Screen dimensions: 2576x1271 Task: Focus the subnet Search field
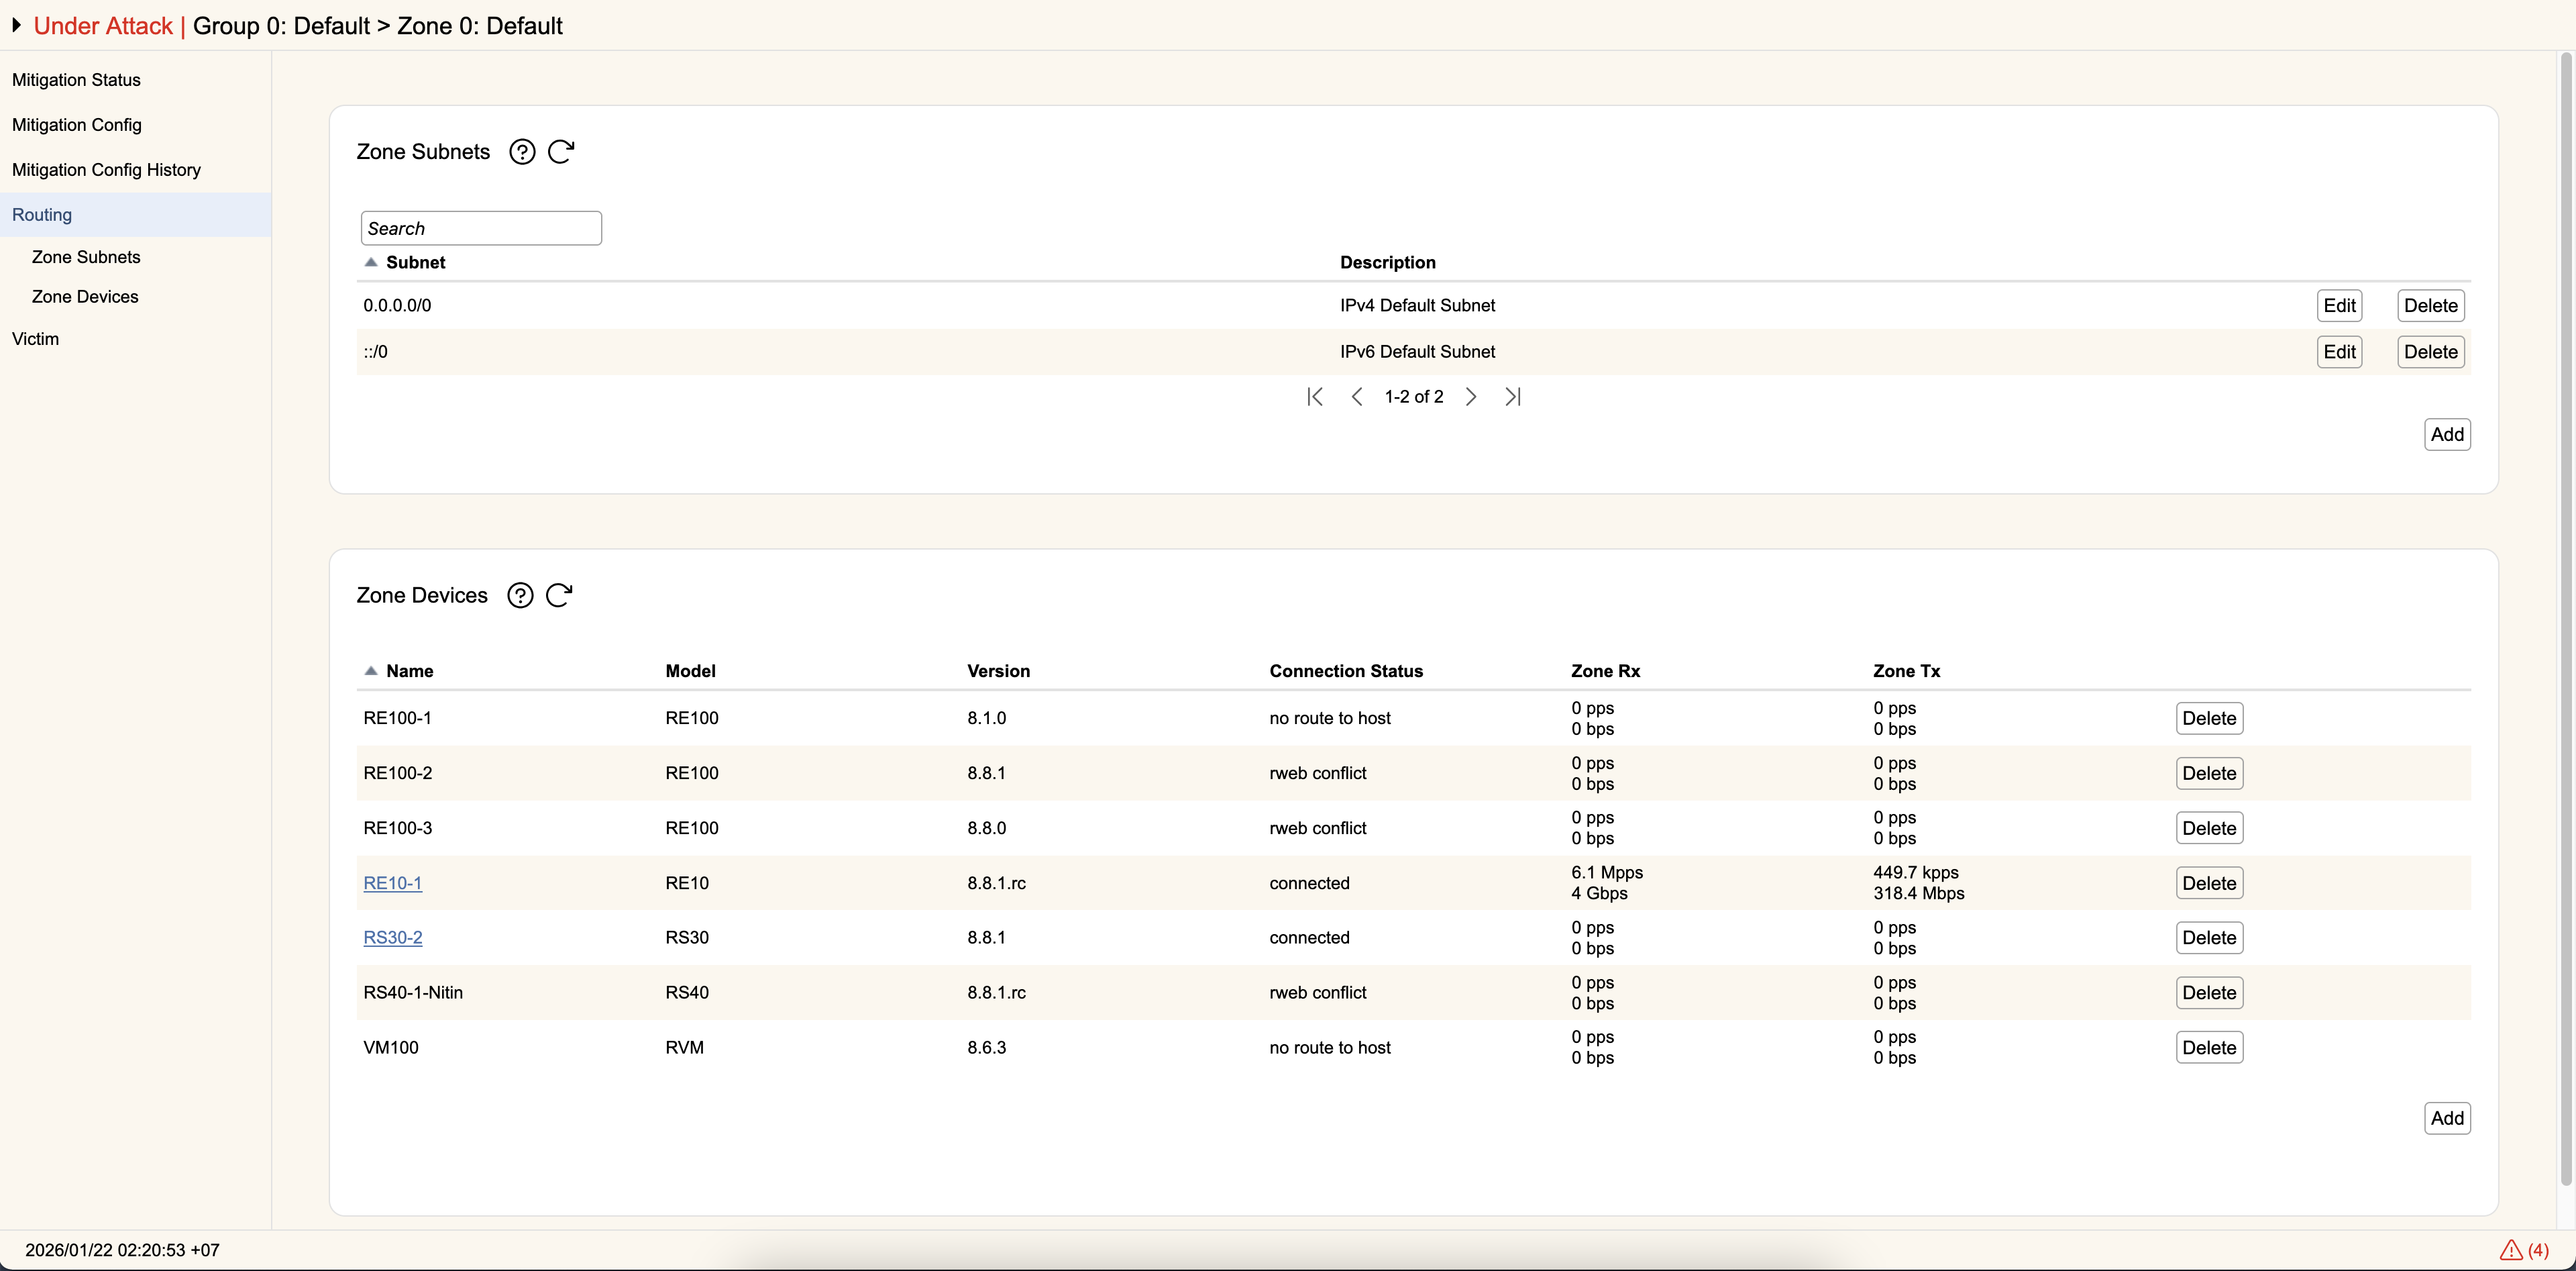(x=481, y=228)
